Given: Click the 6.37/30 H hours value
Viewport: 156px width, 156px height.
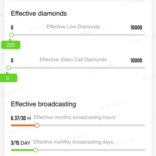Looking at the screenshot, I should coord(21,118).
